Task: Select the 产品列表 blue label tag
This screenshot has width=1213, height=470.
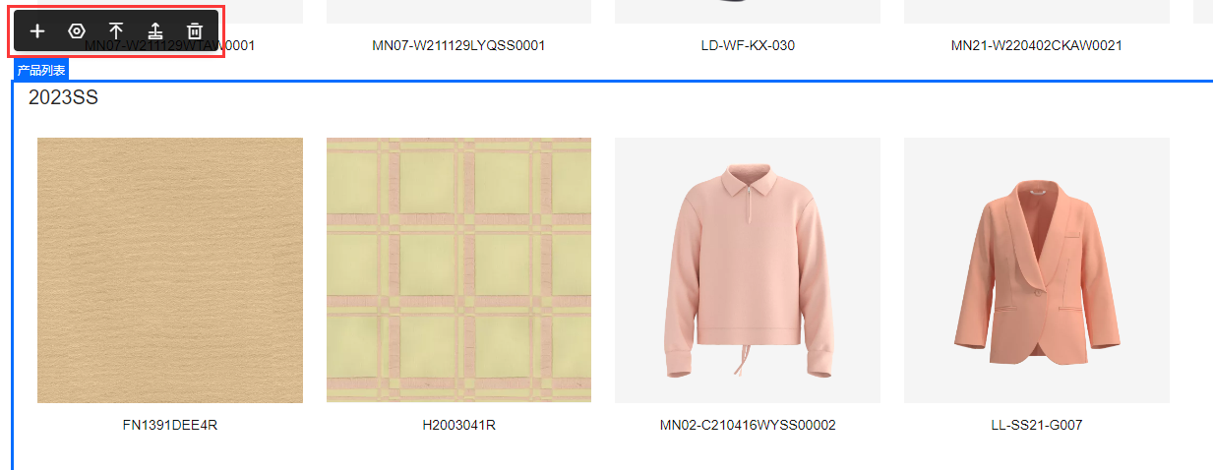Action: click(x=41, y=71)
